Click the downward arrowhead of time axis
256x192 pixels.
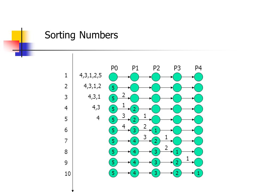point(73,191)
